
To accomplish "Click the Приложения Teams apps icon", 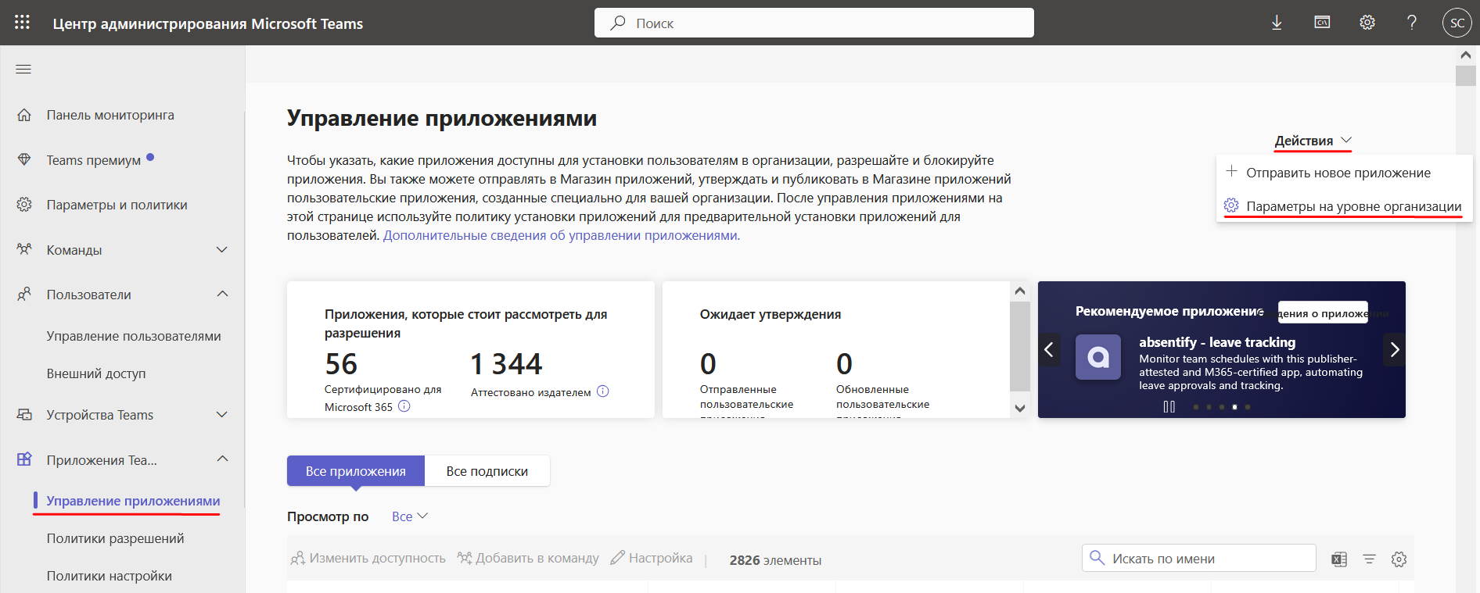I will pos(24,459).
